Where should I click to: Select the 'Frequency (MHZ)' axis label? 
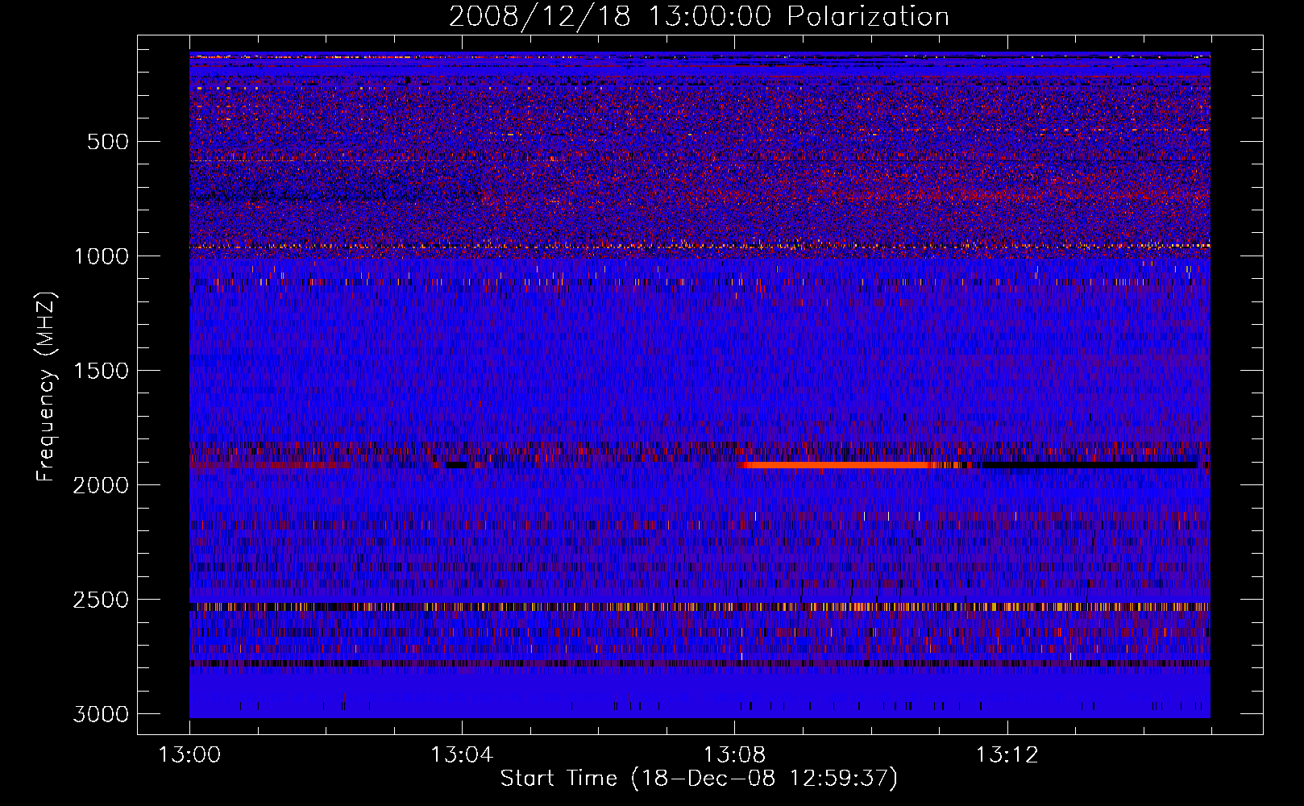47,387
